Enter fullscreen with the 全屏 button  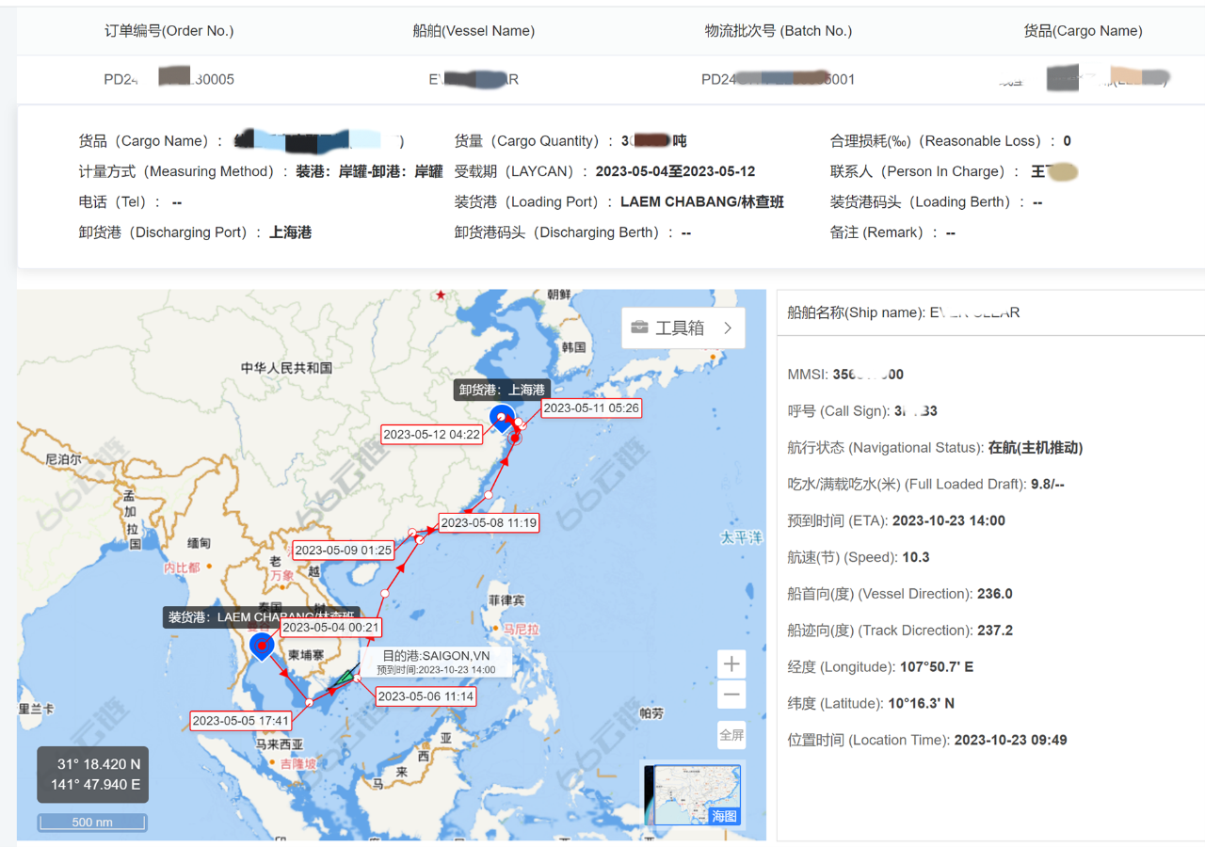(731, 735)
